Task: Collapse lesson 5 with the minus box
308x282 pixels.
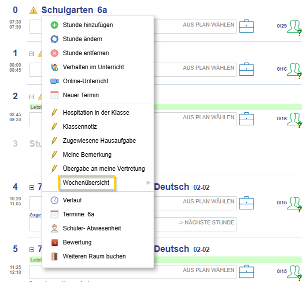Action: click(32, 249)
